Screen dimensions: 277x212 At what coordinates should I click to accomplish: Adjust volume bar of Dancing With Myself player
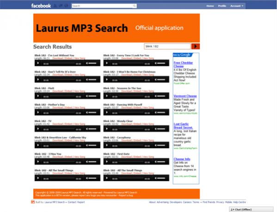tap(161, 112)
